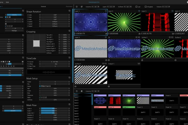The image size is (188, 125).
Task: Reset the Cropping section
Action: click(70, 31)
